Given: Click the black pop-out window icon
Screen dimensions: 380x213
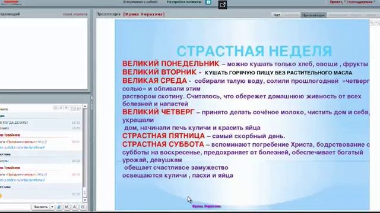Looking at the screenshot, I should [223, 5].
